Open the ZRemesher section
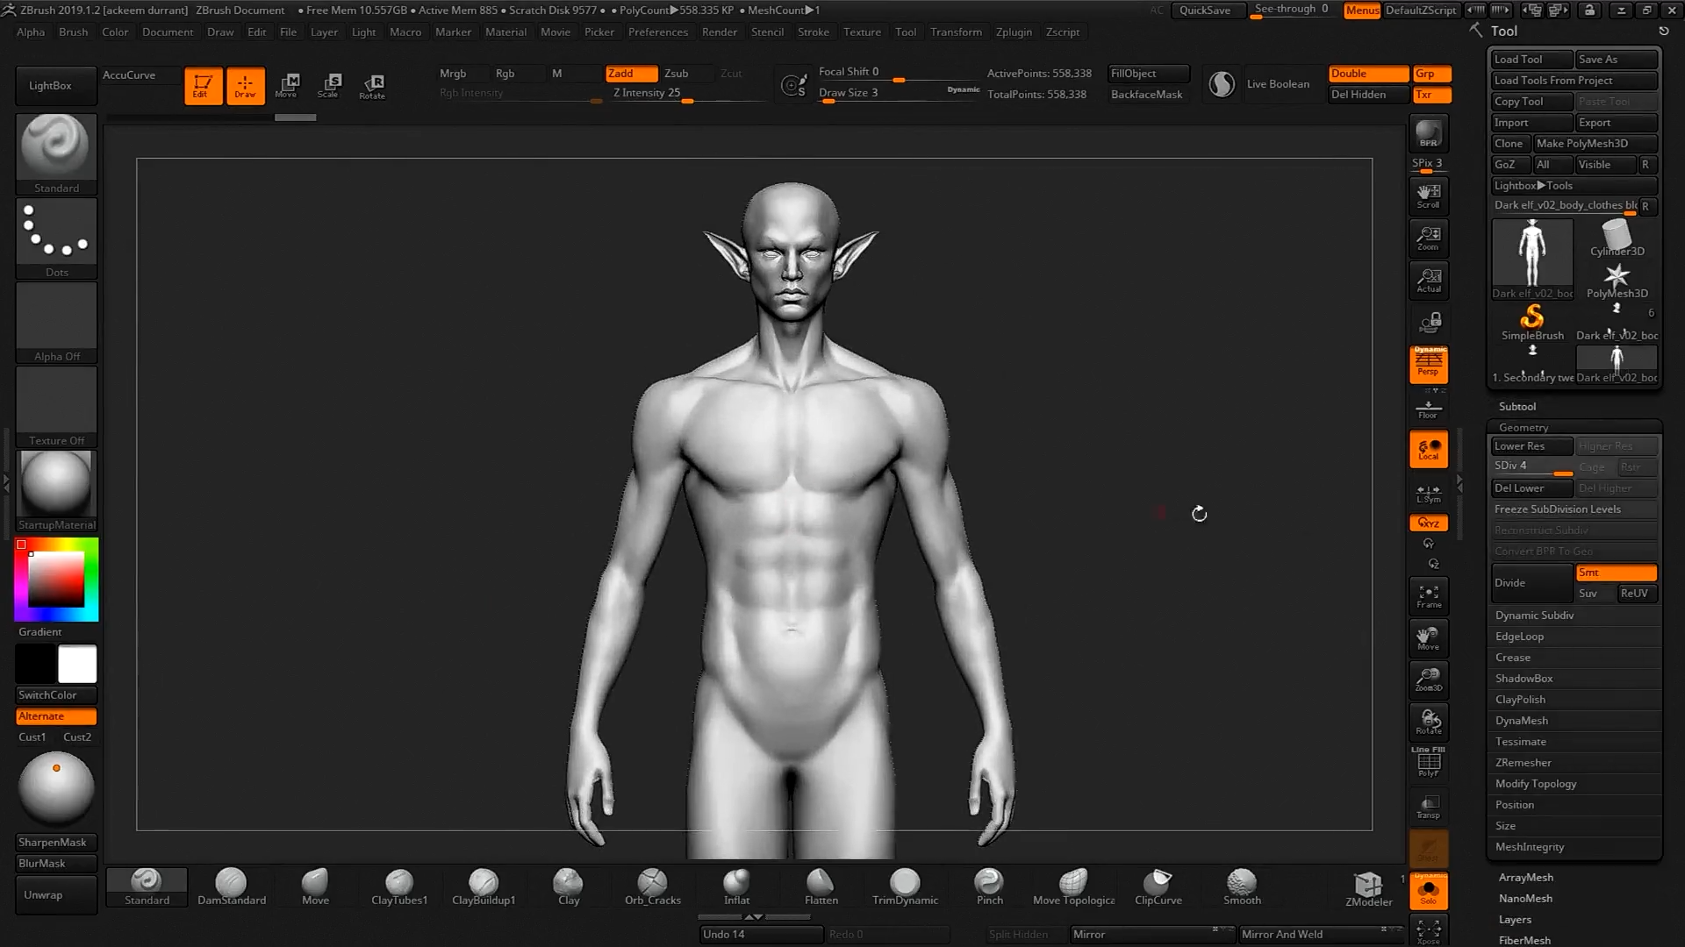The image size is (1685, 947). coord(1524,763)
